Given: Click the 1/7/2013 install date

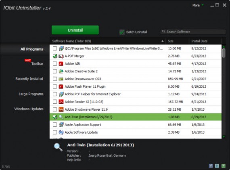Looking at the screenshot, I should click(198, 109).
